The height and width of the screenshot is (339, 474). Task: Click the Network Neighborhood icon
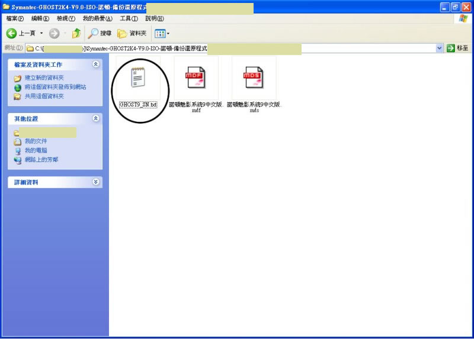[x=18, y=160]
